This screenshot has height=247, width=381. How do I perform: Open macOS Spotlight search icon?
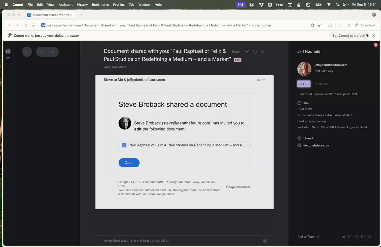click(x=337, y=4)
